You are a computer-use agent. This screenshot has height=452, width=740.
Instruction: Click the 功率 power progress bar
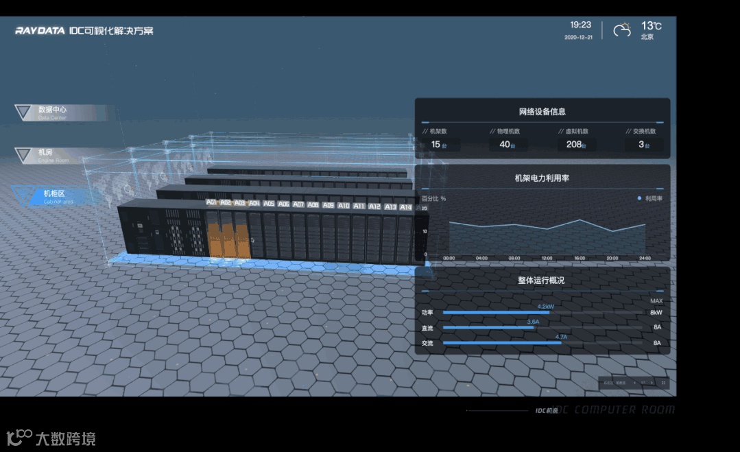tap(542, 312)
